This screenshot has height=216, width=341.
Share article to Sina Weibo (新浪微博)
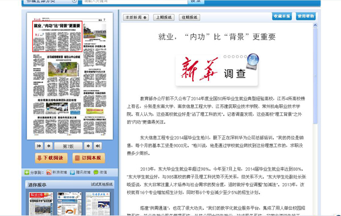coord(56,172)
